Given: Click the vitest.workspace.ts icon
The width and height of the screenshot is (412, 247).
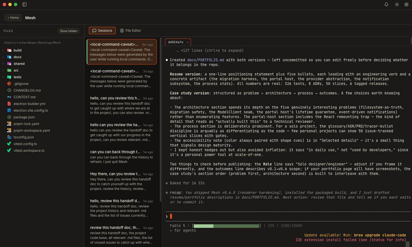Looking at the screenshot, I should coord(9,151).
